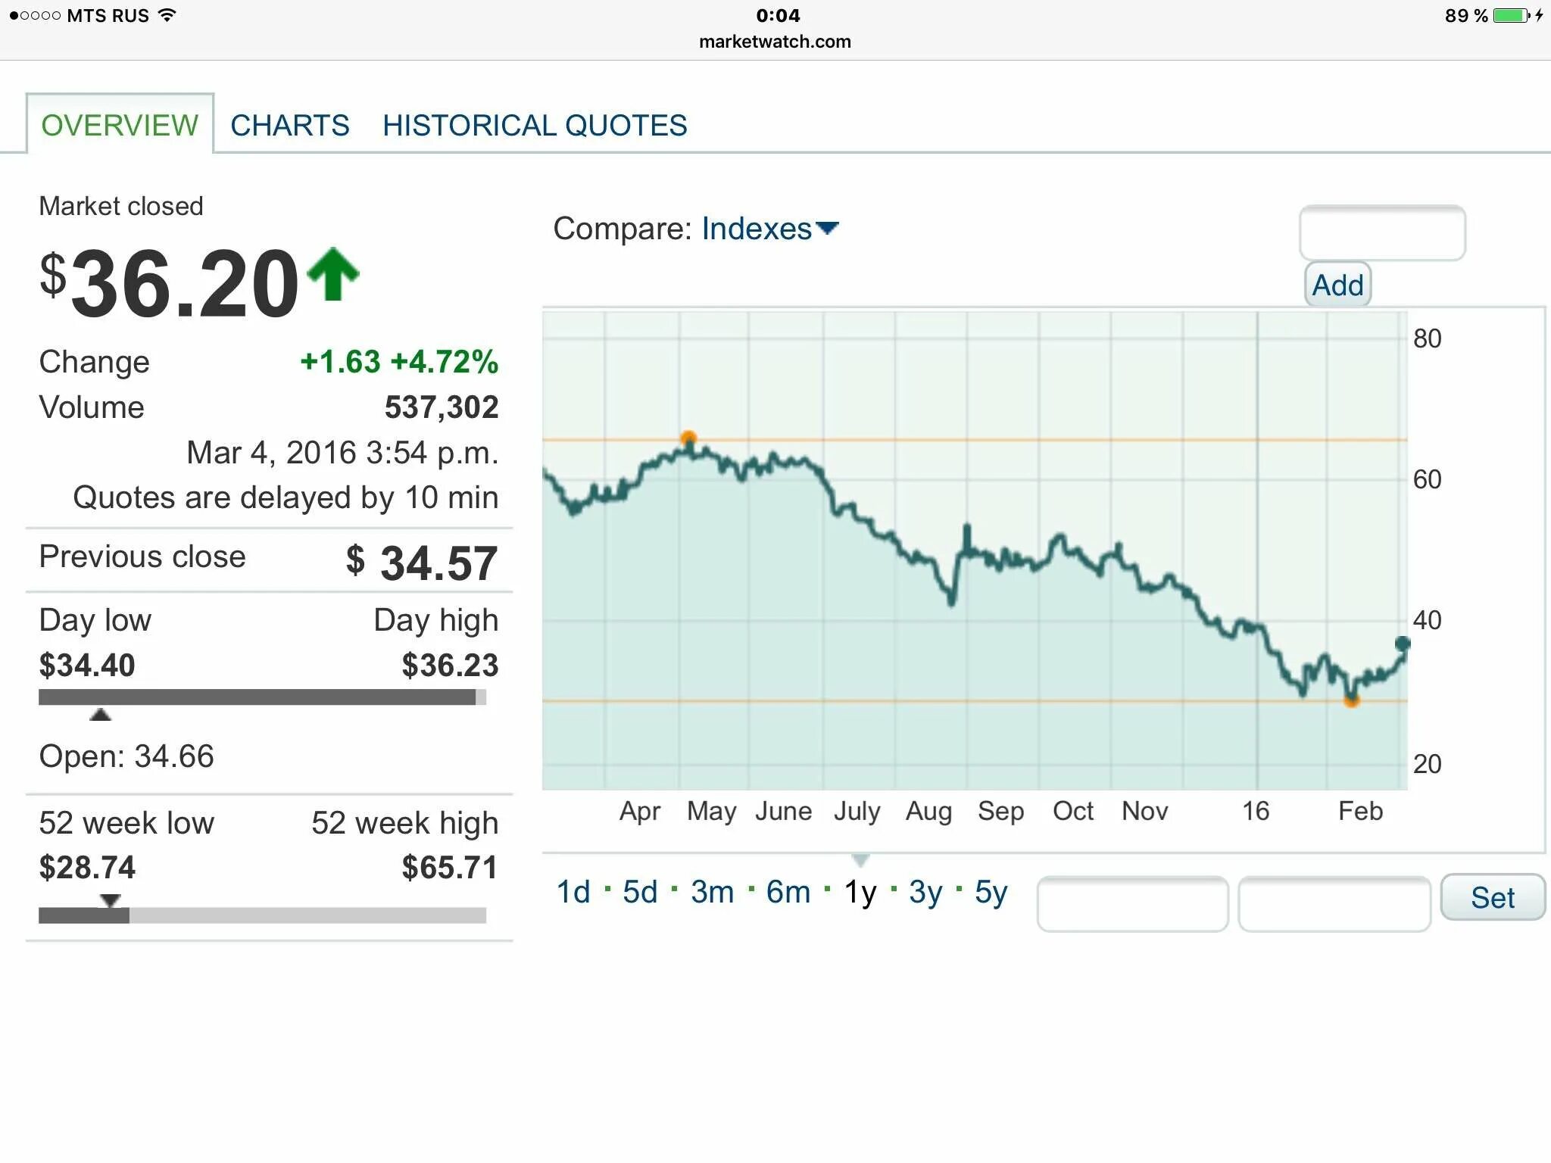This screenshot has height=1163, width=1551.
Task: Select the 1d chart range
Action: point(573,892)
